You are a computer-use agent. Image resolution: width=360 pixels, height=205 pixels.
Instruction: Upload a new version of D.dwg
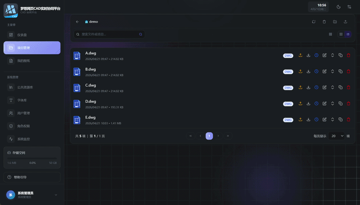(x=300, y=104)
